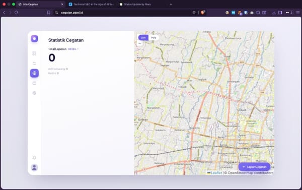302x190 pixels.
Task: Go forward in browser history
Action: point(10,13)
